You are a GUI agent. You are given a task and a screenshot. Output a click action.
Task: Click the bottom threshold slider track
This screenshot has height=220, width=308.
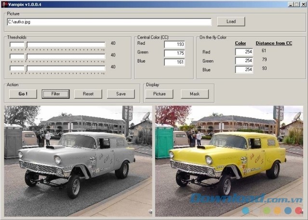(66, 68)
